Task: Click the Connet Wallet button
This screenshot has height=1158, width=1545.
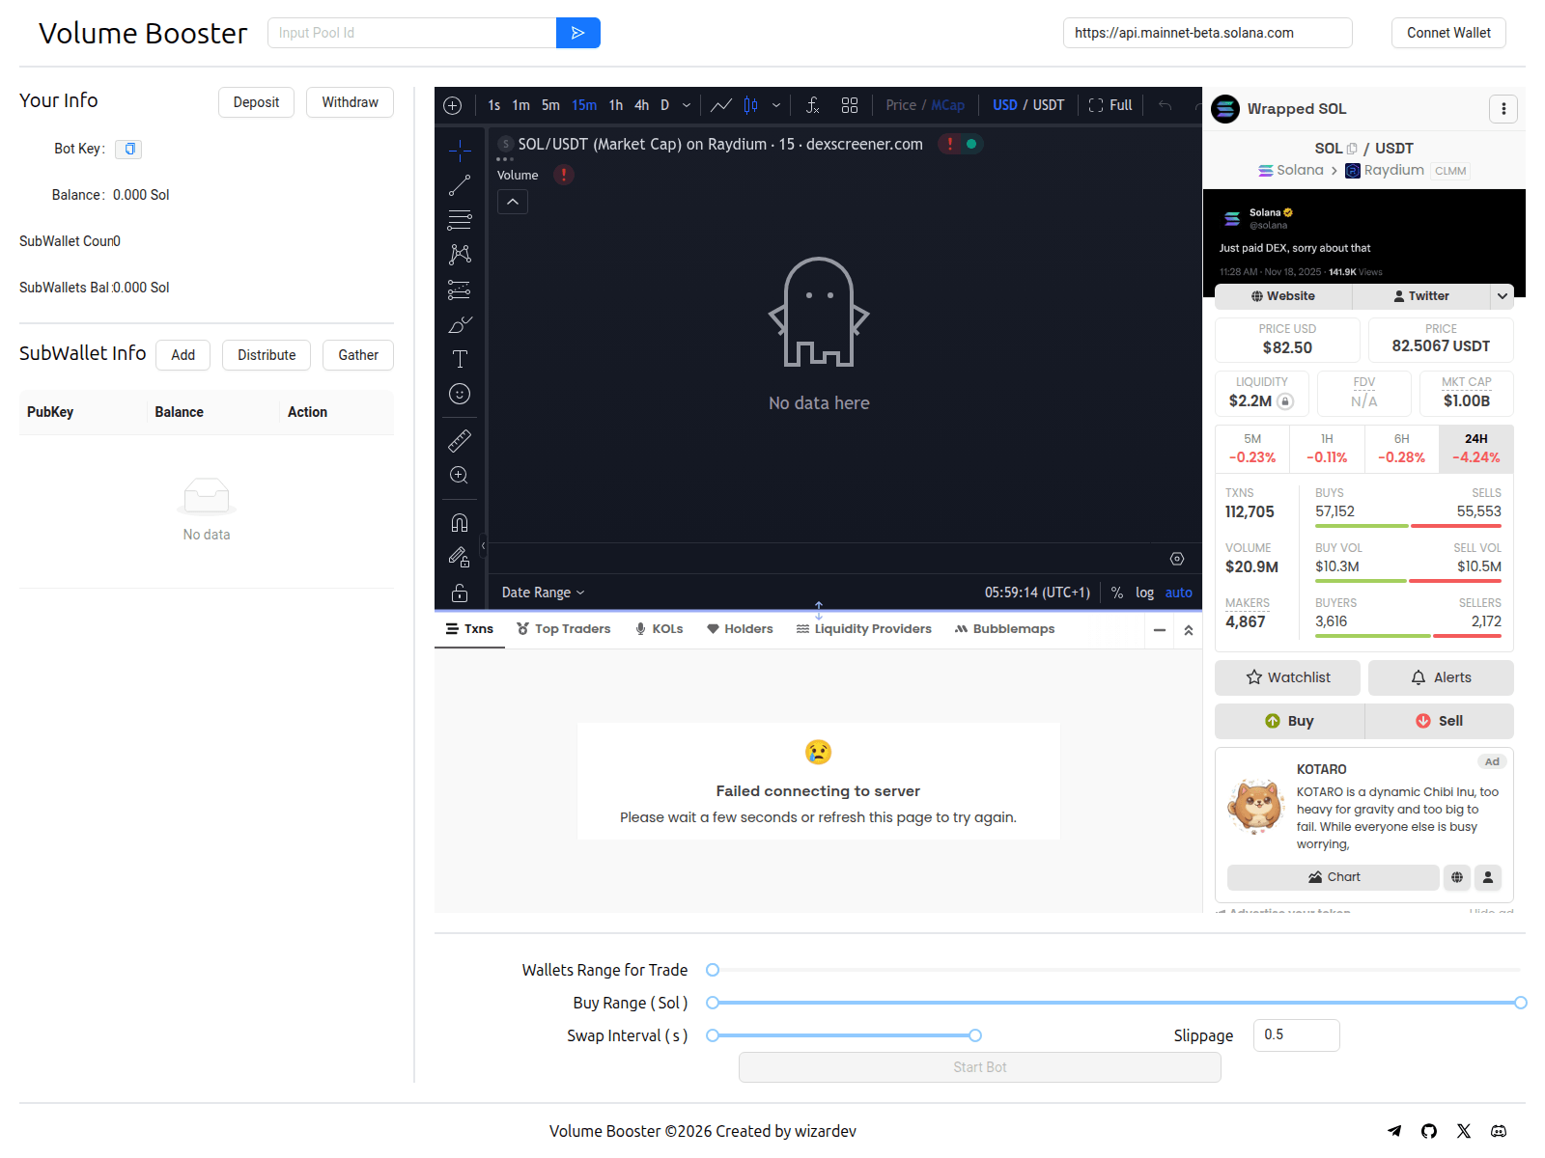Action: [x=1447, y=33]
